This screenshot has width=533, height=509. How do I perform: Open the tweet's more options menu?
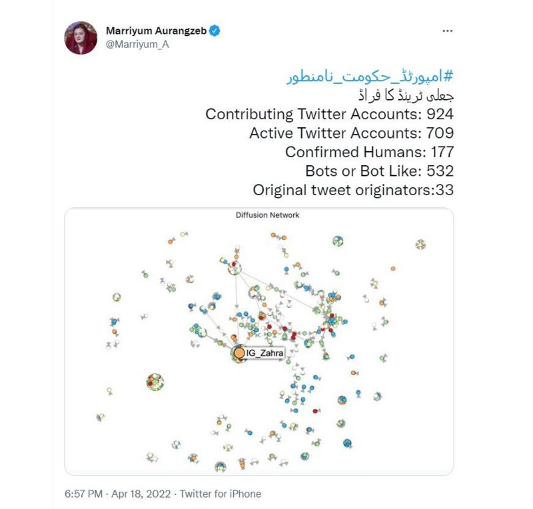[447, 31]
